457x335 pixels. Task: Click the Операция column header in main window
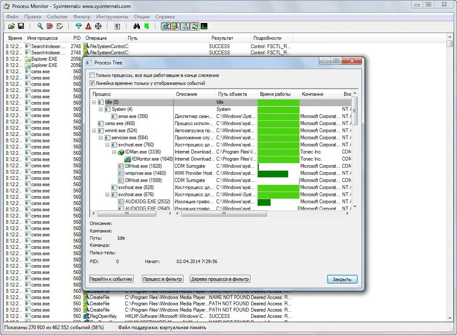coord(104,38)
